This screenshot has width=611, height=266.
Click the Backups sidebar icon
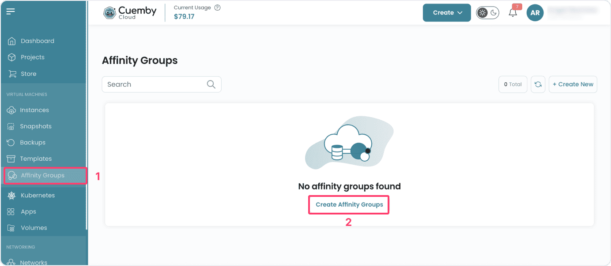[12, 142]
